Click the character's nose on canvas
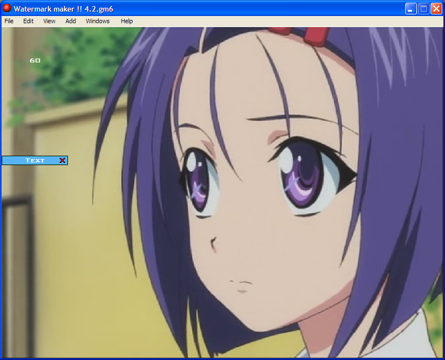Viewport: 445px width, 360px height. click(213, 242)
